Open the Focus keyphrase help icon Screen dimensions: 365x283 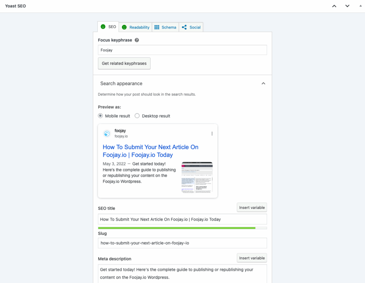pyautogui.click(x=137, y=40)
